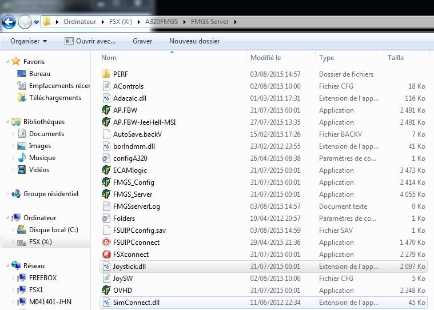This screenshot has width=434, height=310.
Task: Select the FSXconnect application icon
Action: [106, 254]
